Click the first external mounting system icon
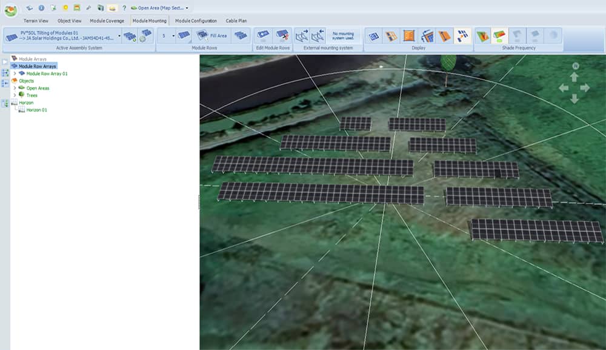This screenshot has height=350, width=606. pos(303,36)
